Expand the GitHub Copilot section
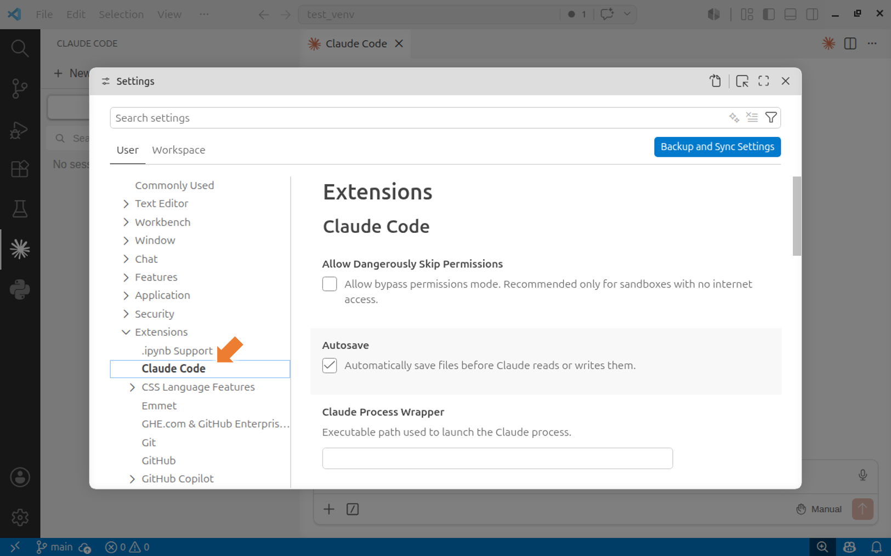This screenshot has height=556, width=891. coord(132,479)
